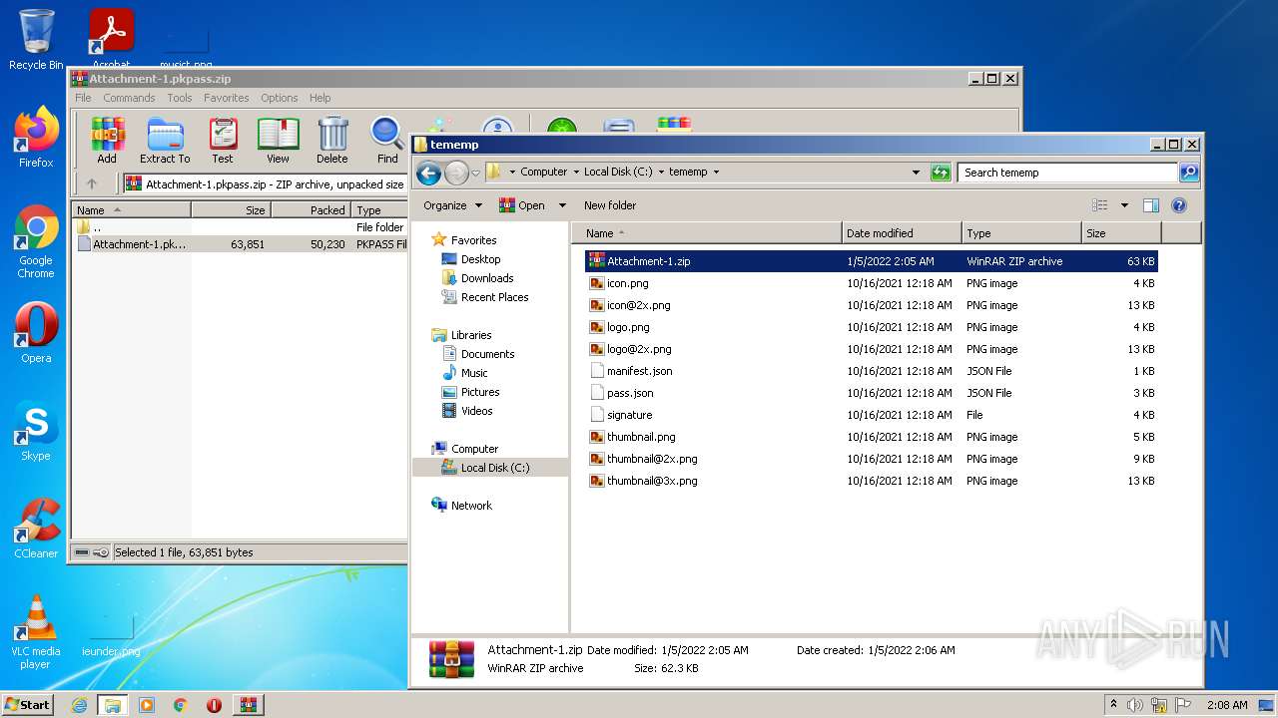The width and height of the screenshot is (1278, 718).
Task: Select the manifest.json file
Action: click(871, 371)
